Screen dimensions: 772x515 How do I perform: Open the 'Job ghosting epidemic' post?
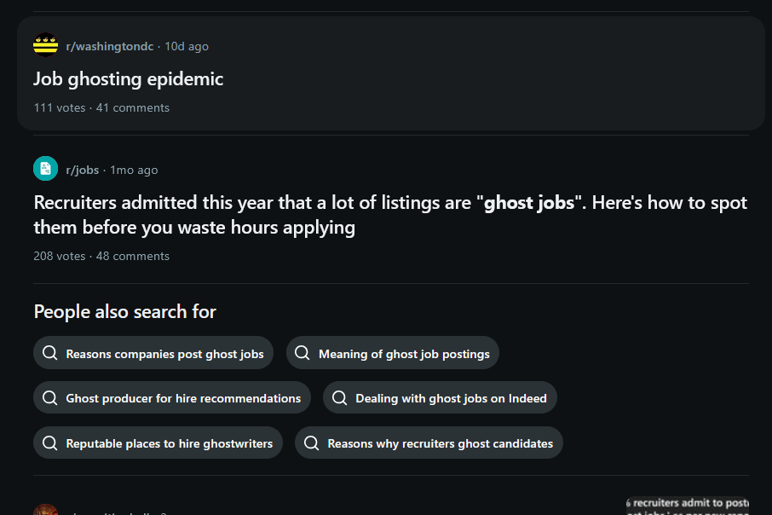(128, 78)
